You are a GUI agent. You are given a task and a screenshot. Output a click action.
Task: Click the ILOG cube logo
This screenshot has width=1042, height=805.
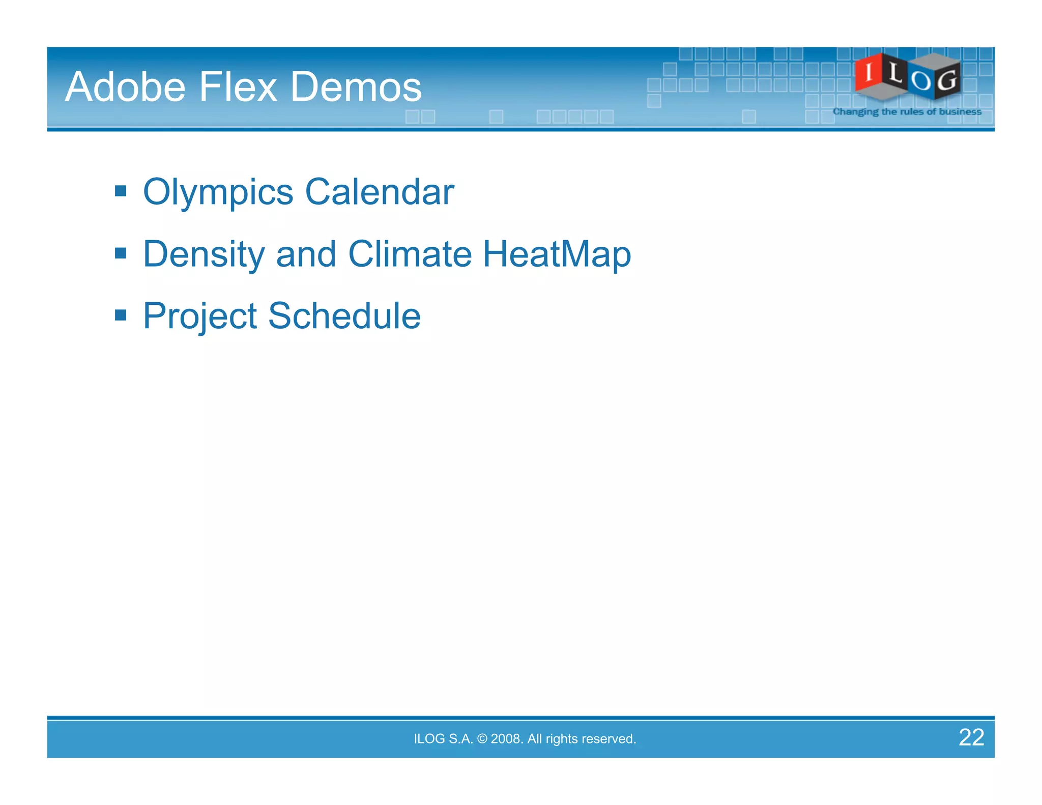[907, 77]
